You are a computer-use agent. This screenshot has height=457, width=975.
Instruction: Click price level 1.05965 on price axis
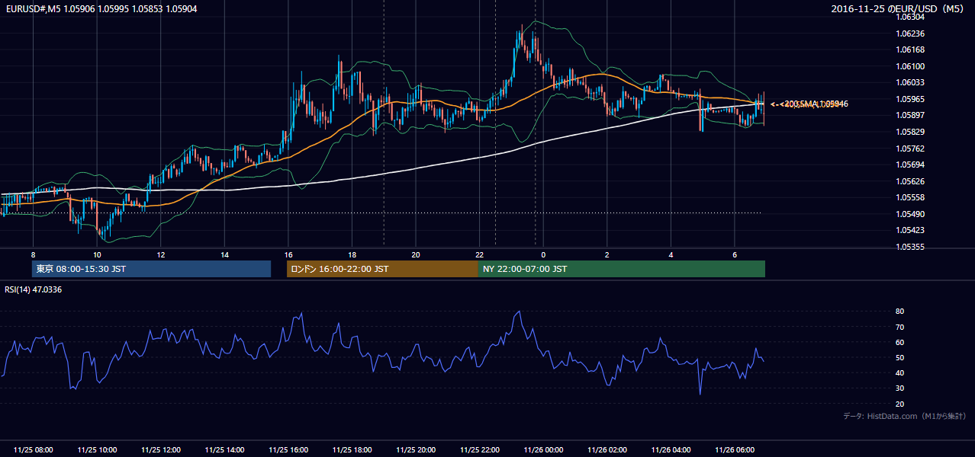[911, 99]
